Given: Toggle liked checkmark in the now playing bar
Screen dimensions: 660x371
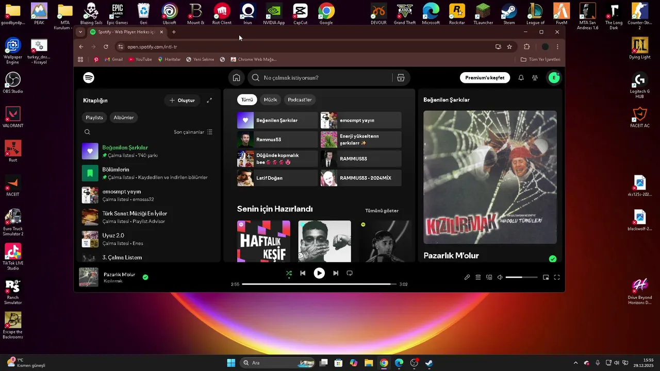Looking at the screenshot, I should click(x=145, y=277).
